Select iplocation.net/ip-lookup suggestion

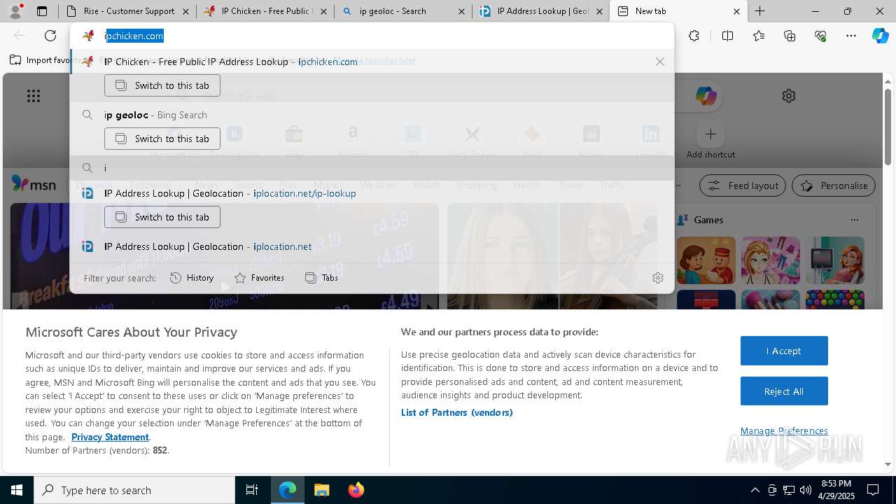coord(372,193)
